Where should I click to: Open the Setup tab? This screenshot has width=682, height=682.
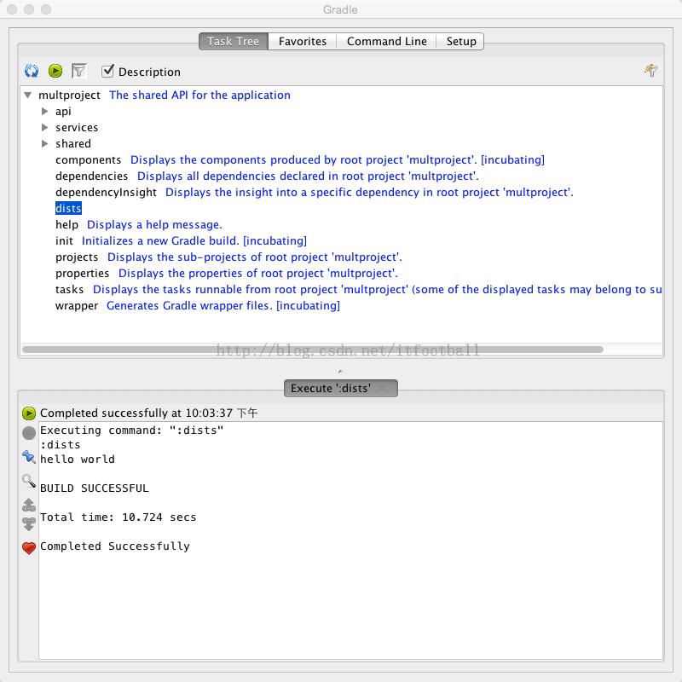point(460,41)
